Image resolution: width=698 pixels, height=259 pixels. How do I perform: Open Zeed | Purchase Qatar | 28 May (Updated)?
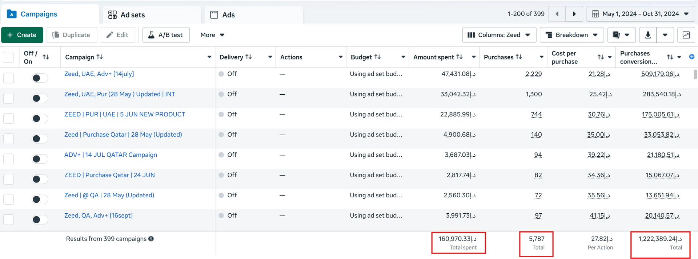coord(123,135)
